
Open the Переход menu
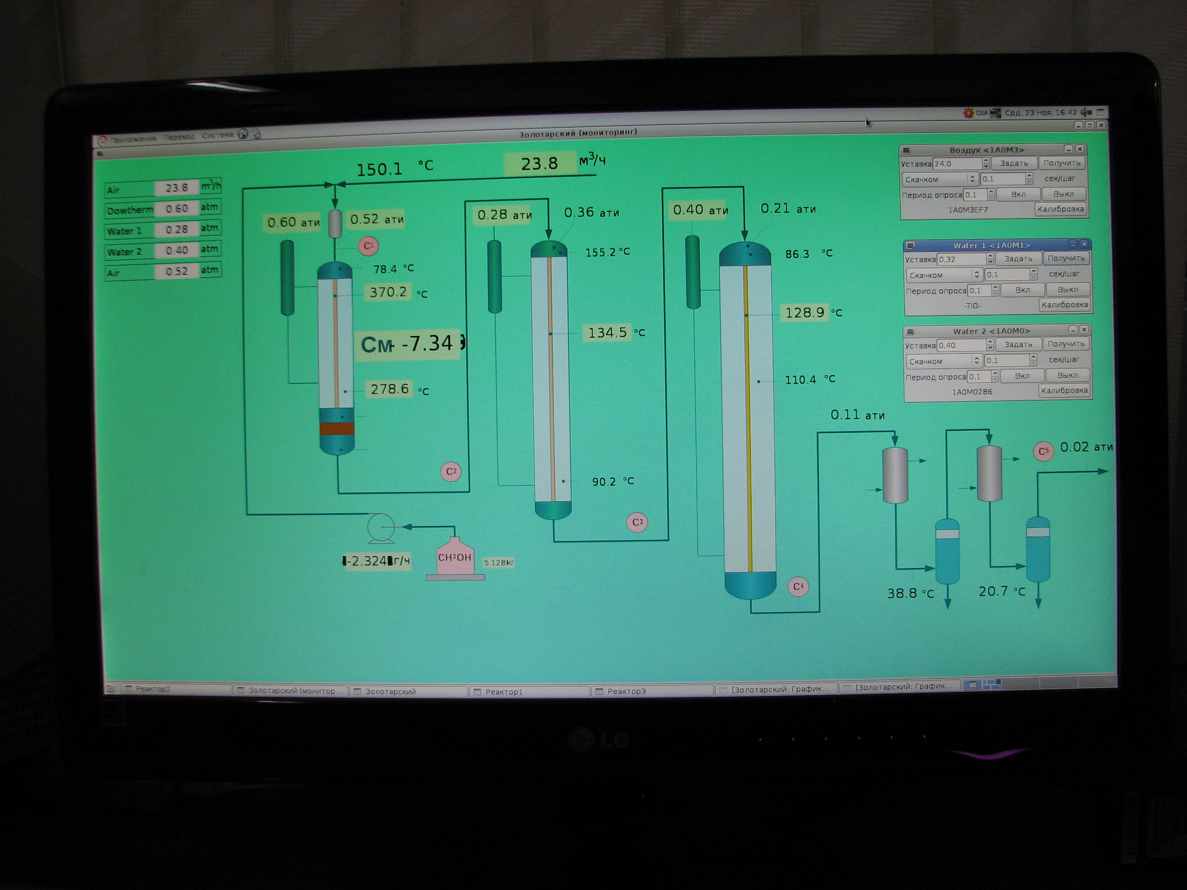click(179, 137)
